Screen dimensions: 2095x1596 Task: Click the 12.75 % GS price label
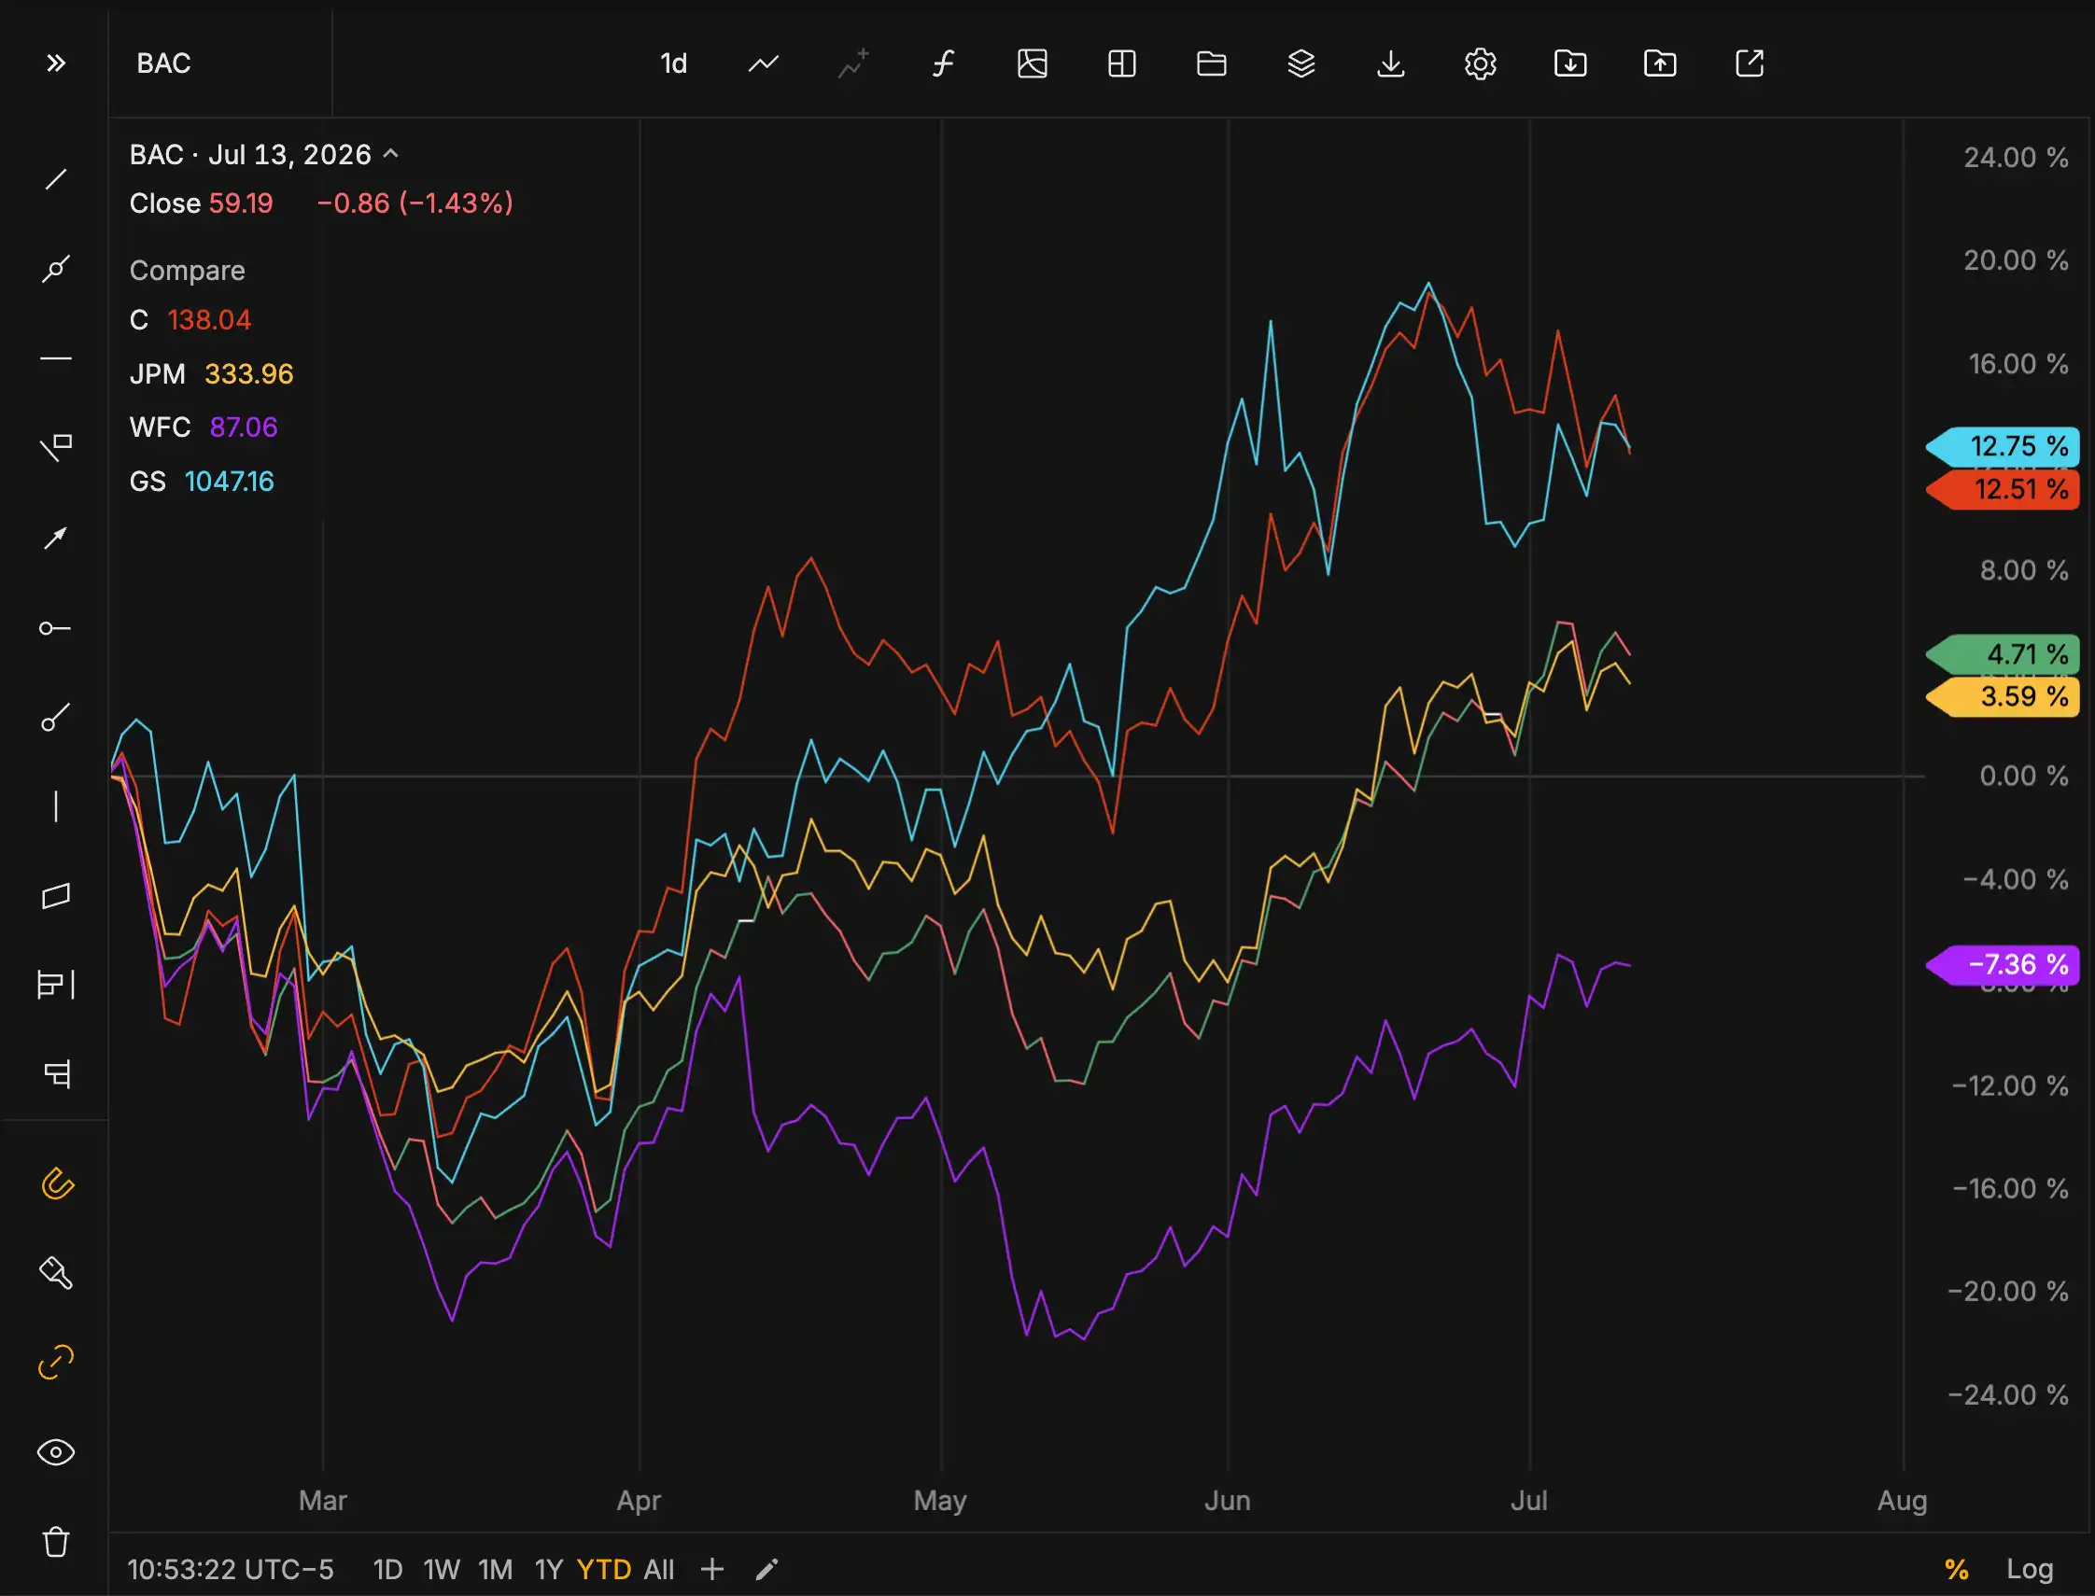[x=2003, y=446]
